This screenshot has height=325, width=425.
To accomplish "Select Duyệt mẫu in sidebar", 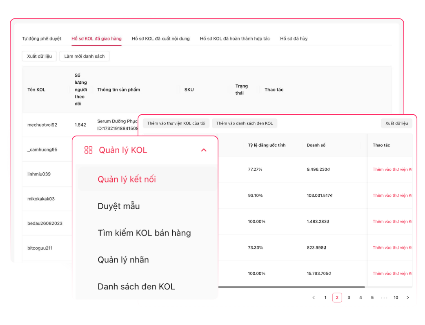I will (x=119, y=206).
